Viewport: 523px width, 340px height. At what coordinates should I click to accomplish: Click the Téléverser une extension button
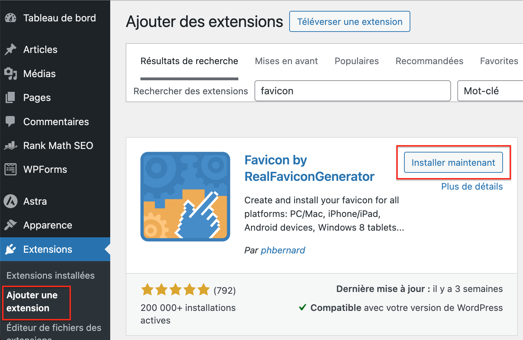tap(349, 21)
